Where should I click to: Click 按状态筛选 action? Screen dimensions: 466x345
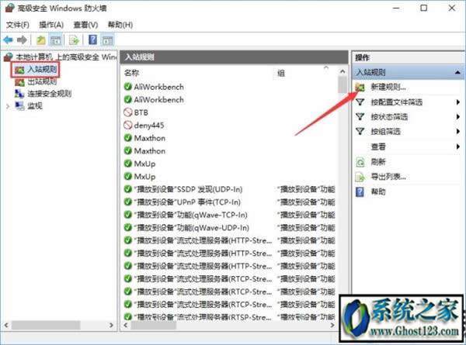[389, 117]
